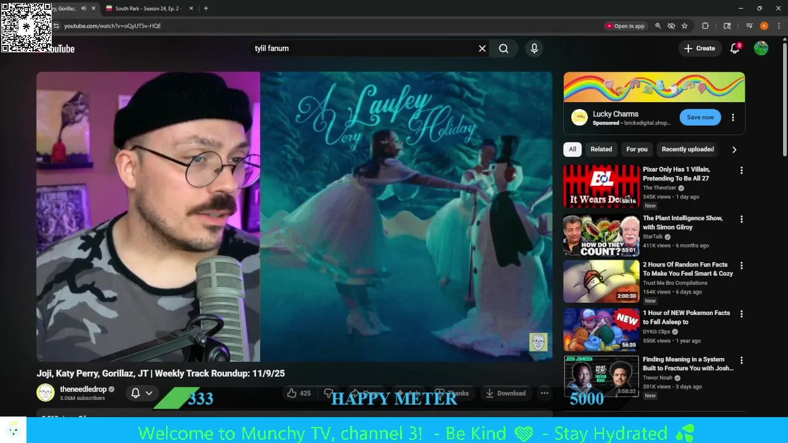Open Pixar Only Has 1 Villain thumbnail
This screenshot has width=788, height=443.
click(601, 186)
